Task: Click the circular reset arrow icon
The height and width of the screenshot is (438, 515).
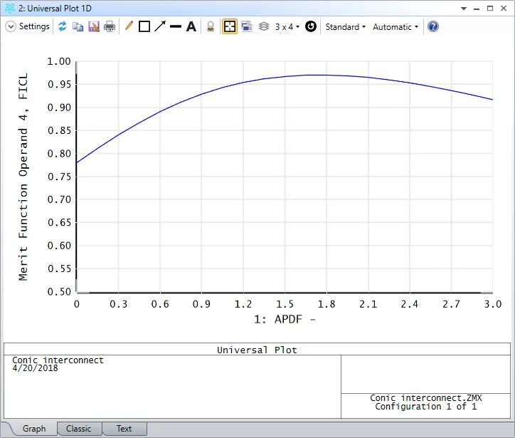Action: click(311, 26)
